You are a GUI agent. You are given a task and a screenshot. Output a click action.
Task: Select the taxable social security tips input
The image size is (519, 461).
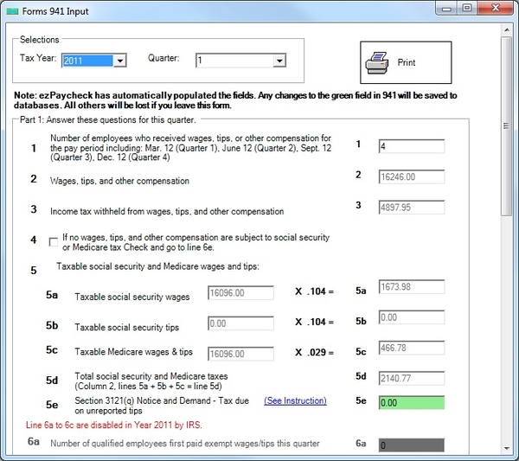pyautogui.click(x=240, y=323)
